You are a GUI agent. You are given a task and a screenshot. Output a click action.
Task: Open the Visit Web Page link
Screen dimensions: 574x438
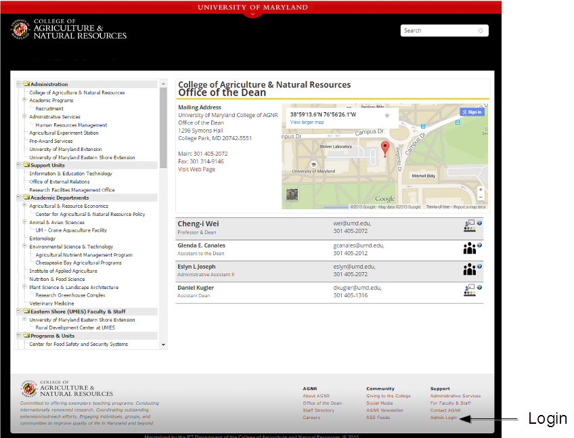point(196,169)
